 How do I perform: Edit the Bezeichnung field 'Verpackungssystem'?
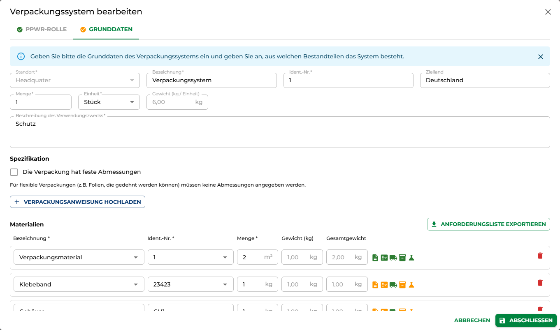coord(211,80)
